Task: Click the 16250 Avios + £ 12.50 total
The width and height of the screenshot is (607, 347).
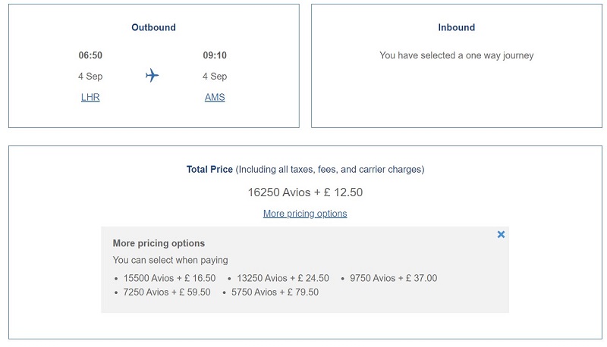Action: point(305,192)
